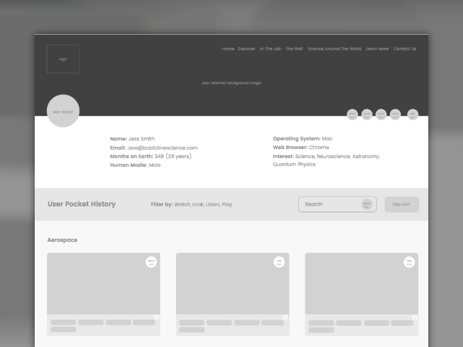This screenshot has height=347, width=463.
Task: Open the Contact Us link
Action: [405, 49]
